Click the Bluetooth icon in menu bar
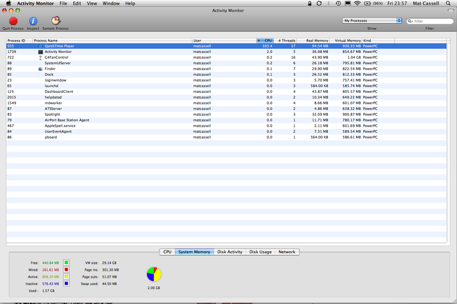Screen dimensions: 457x304 (x=329, y=3)
